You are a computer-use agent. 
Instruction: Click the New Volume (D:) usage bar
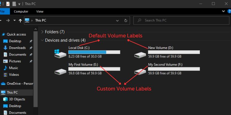174,52
